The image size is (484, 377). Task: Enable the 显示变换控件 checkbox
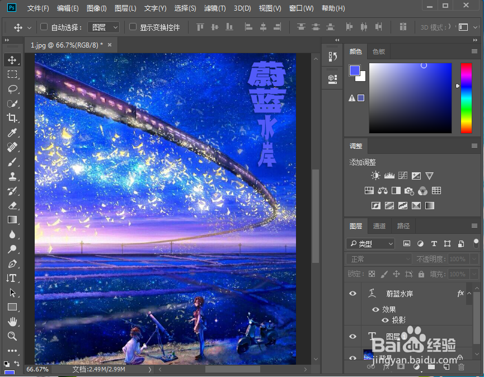[133, 27]
